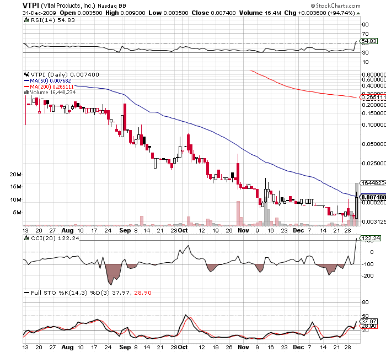Image resolution: width=386 pixels, height=352 pixels.
Task: Click the 50 level label in the stochastic panel
Action: click(x=365, y=316)
